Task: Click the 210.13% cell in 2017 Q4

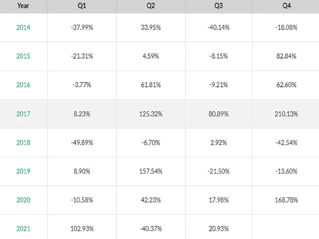Action: (286, 114)
